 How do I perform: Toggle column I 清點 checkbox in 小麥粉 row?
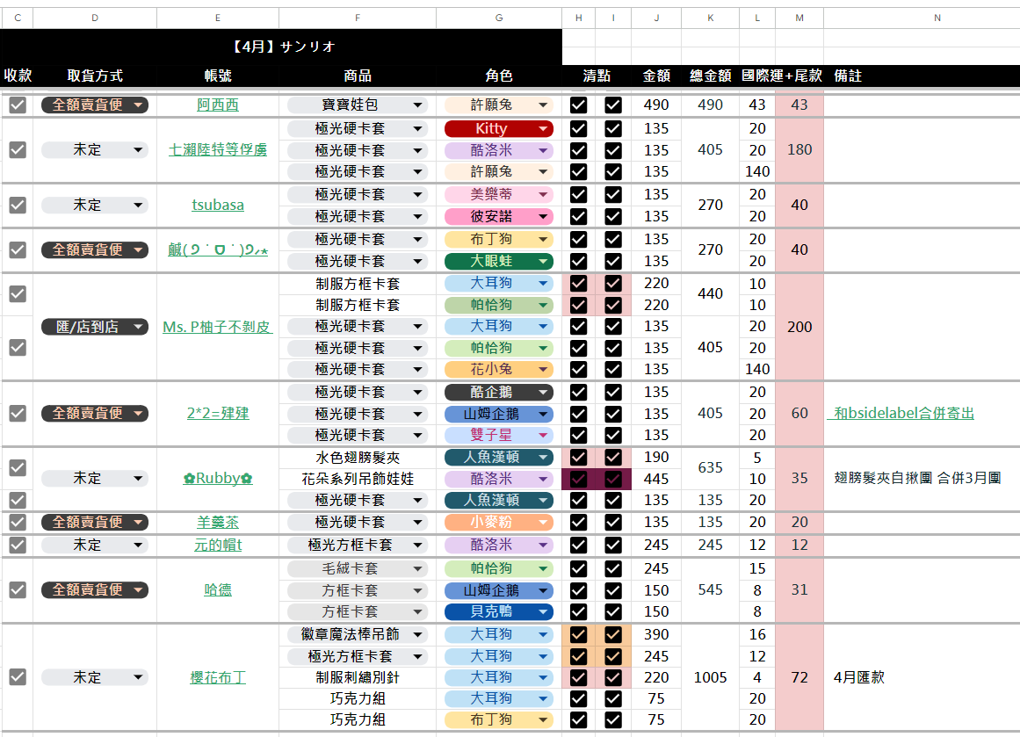(x=612, y=522)
